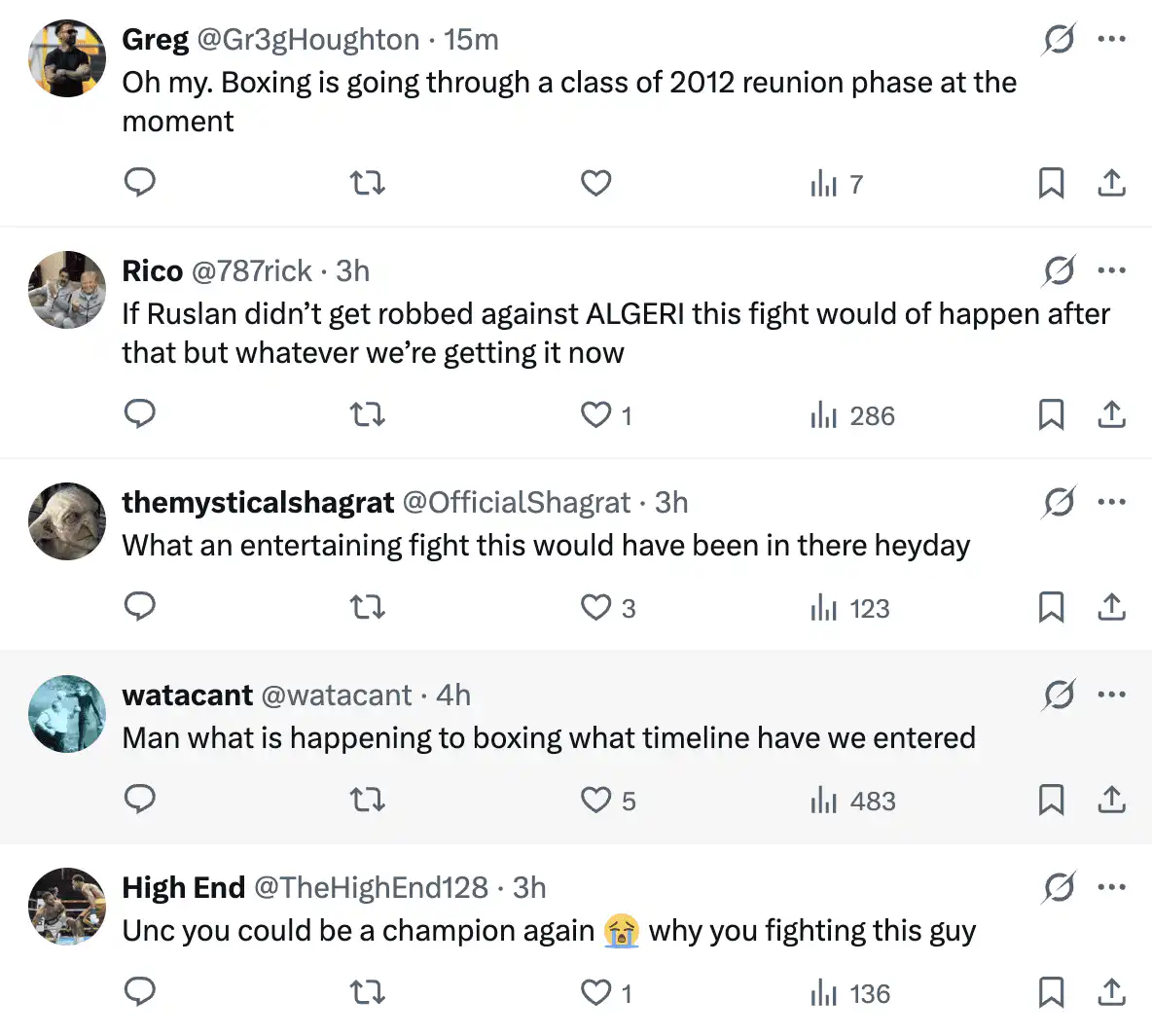Reply to Greg's tweet about boxing

pyautogui.click(x=140, y=183)
